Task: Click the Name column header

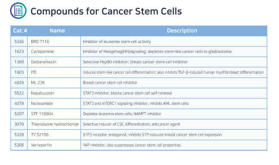Action: point(57,31)
